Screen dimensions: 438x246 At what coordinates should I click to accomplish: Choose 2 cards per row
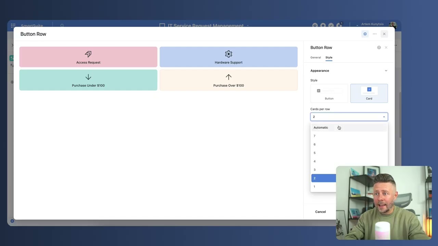pos(324,178)
